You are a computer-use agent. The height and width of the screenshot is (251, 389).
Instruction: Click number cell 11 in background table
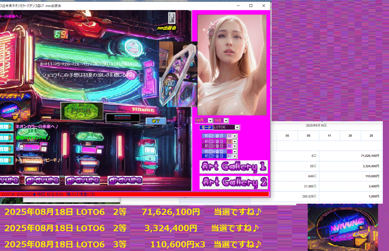tap(329, 136)
